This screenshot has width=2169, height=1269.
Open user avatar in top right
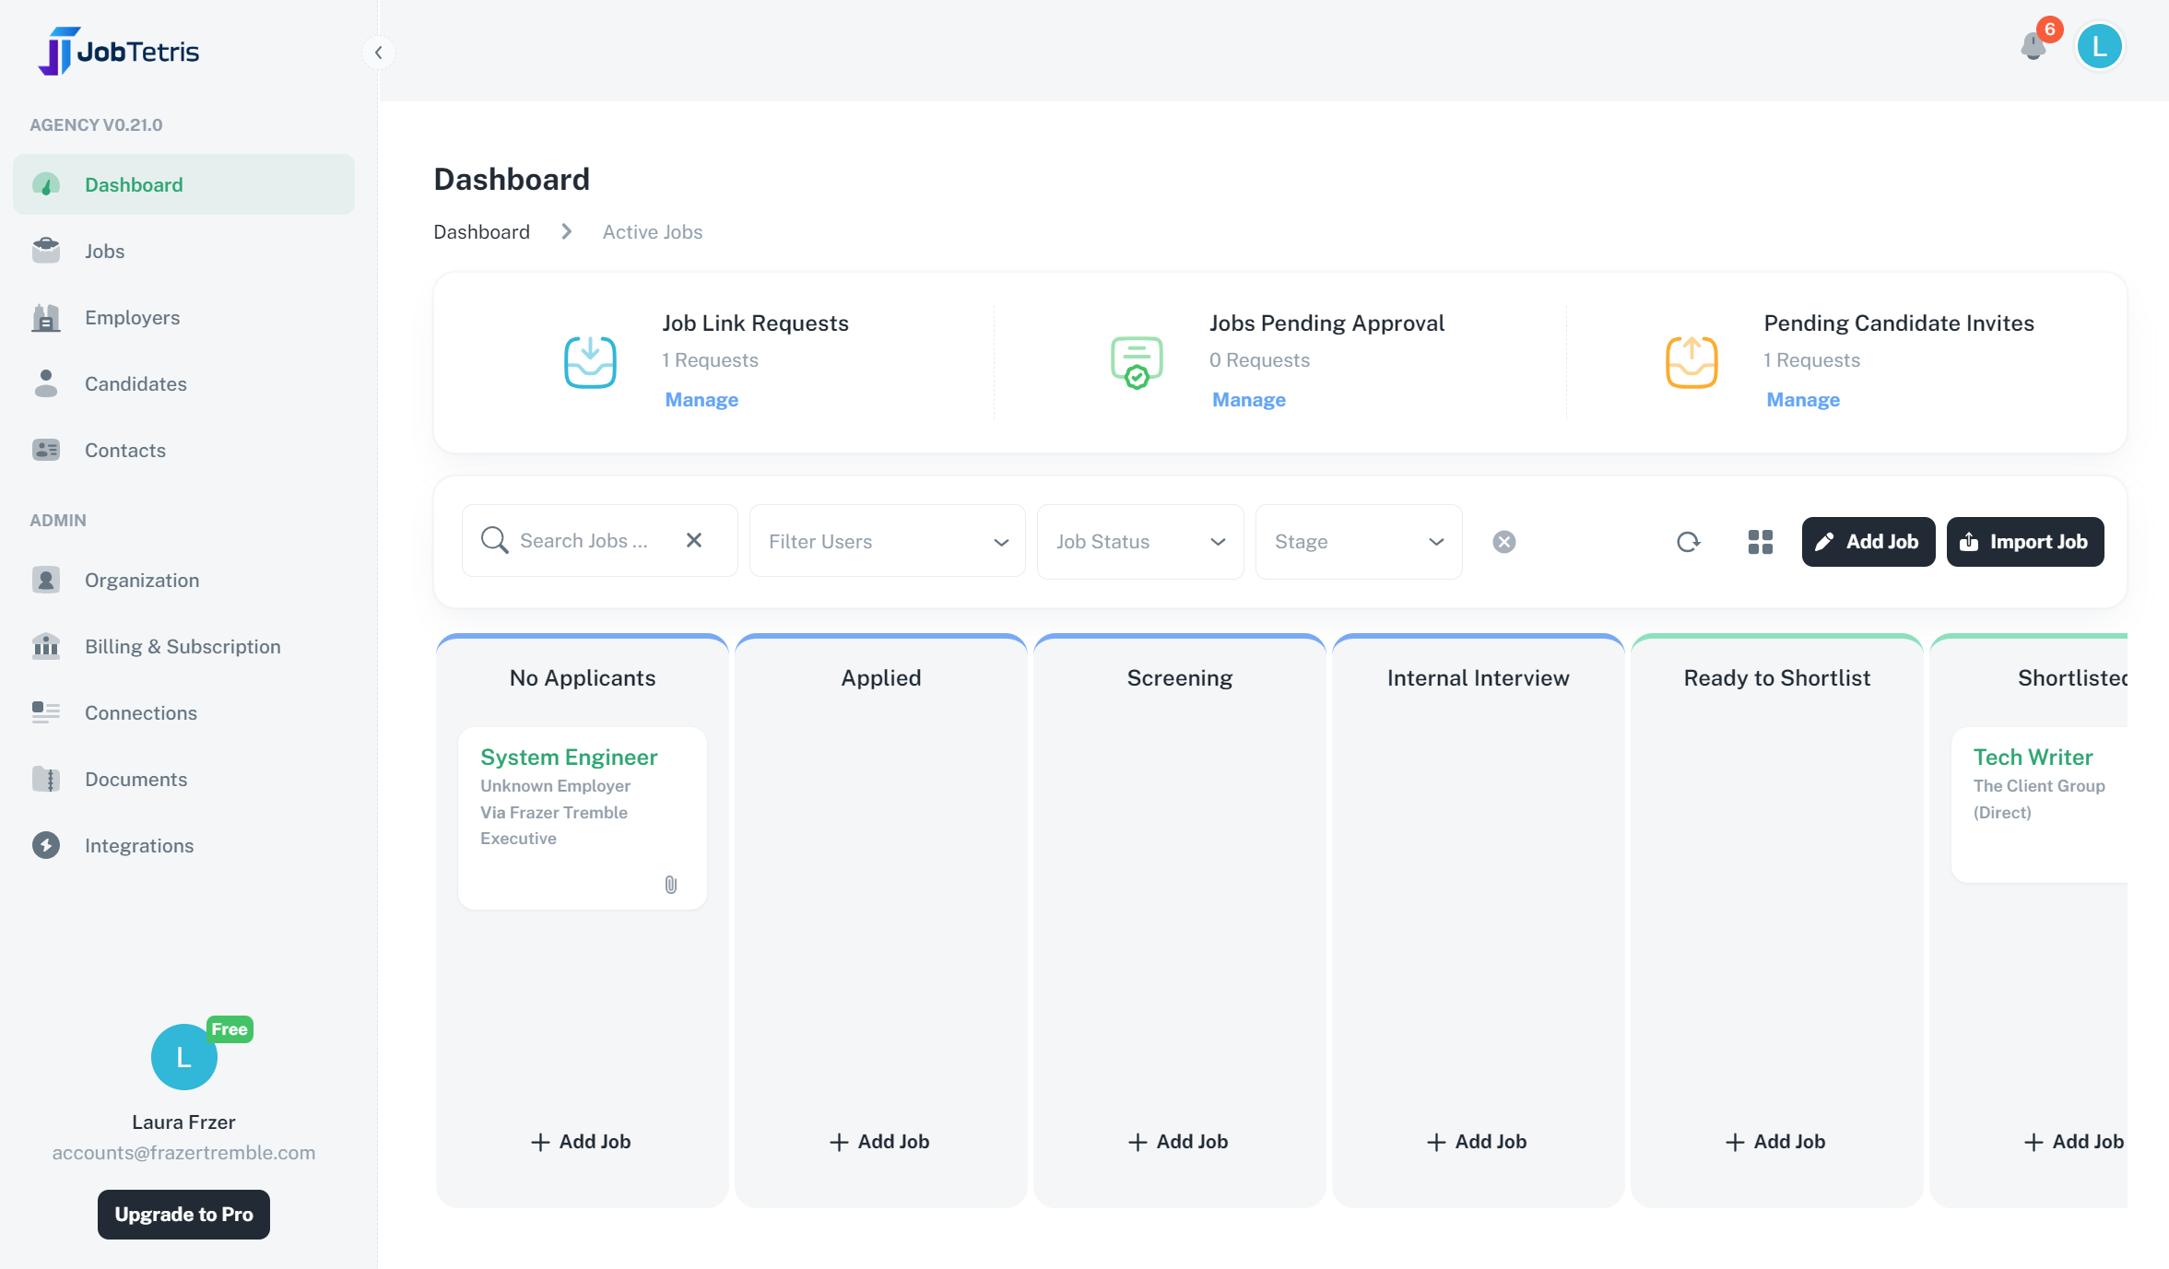[x=2099, y=47]
